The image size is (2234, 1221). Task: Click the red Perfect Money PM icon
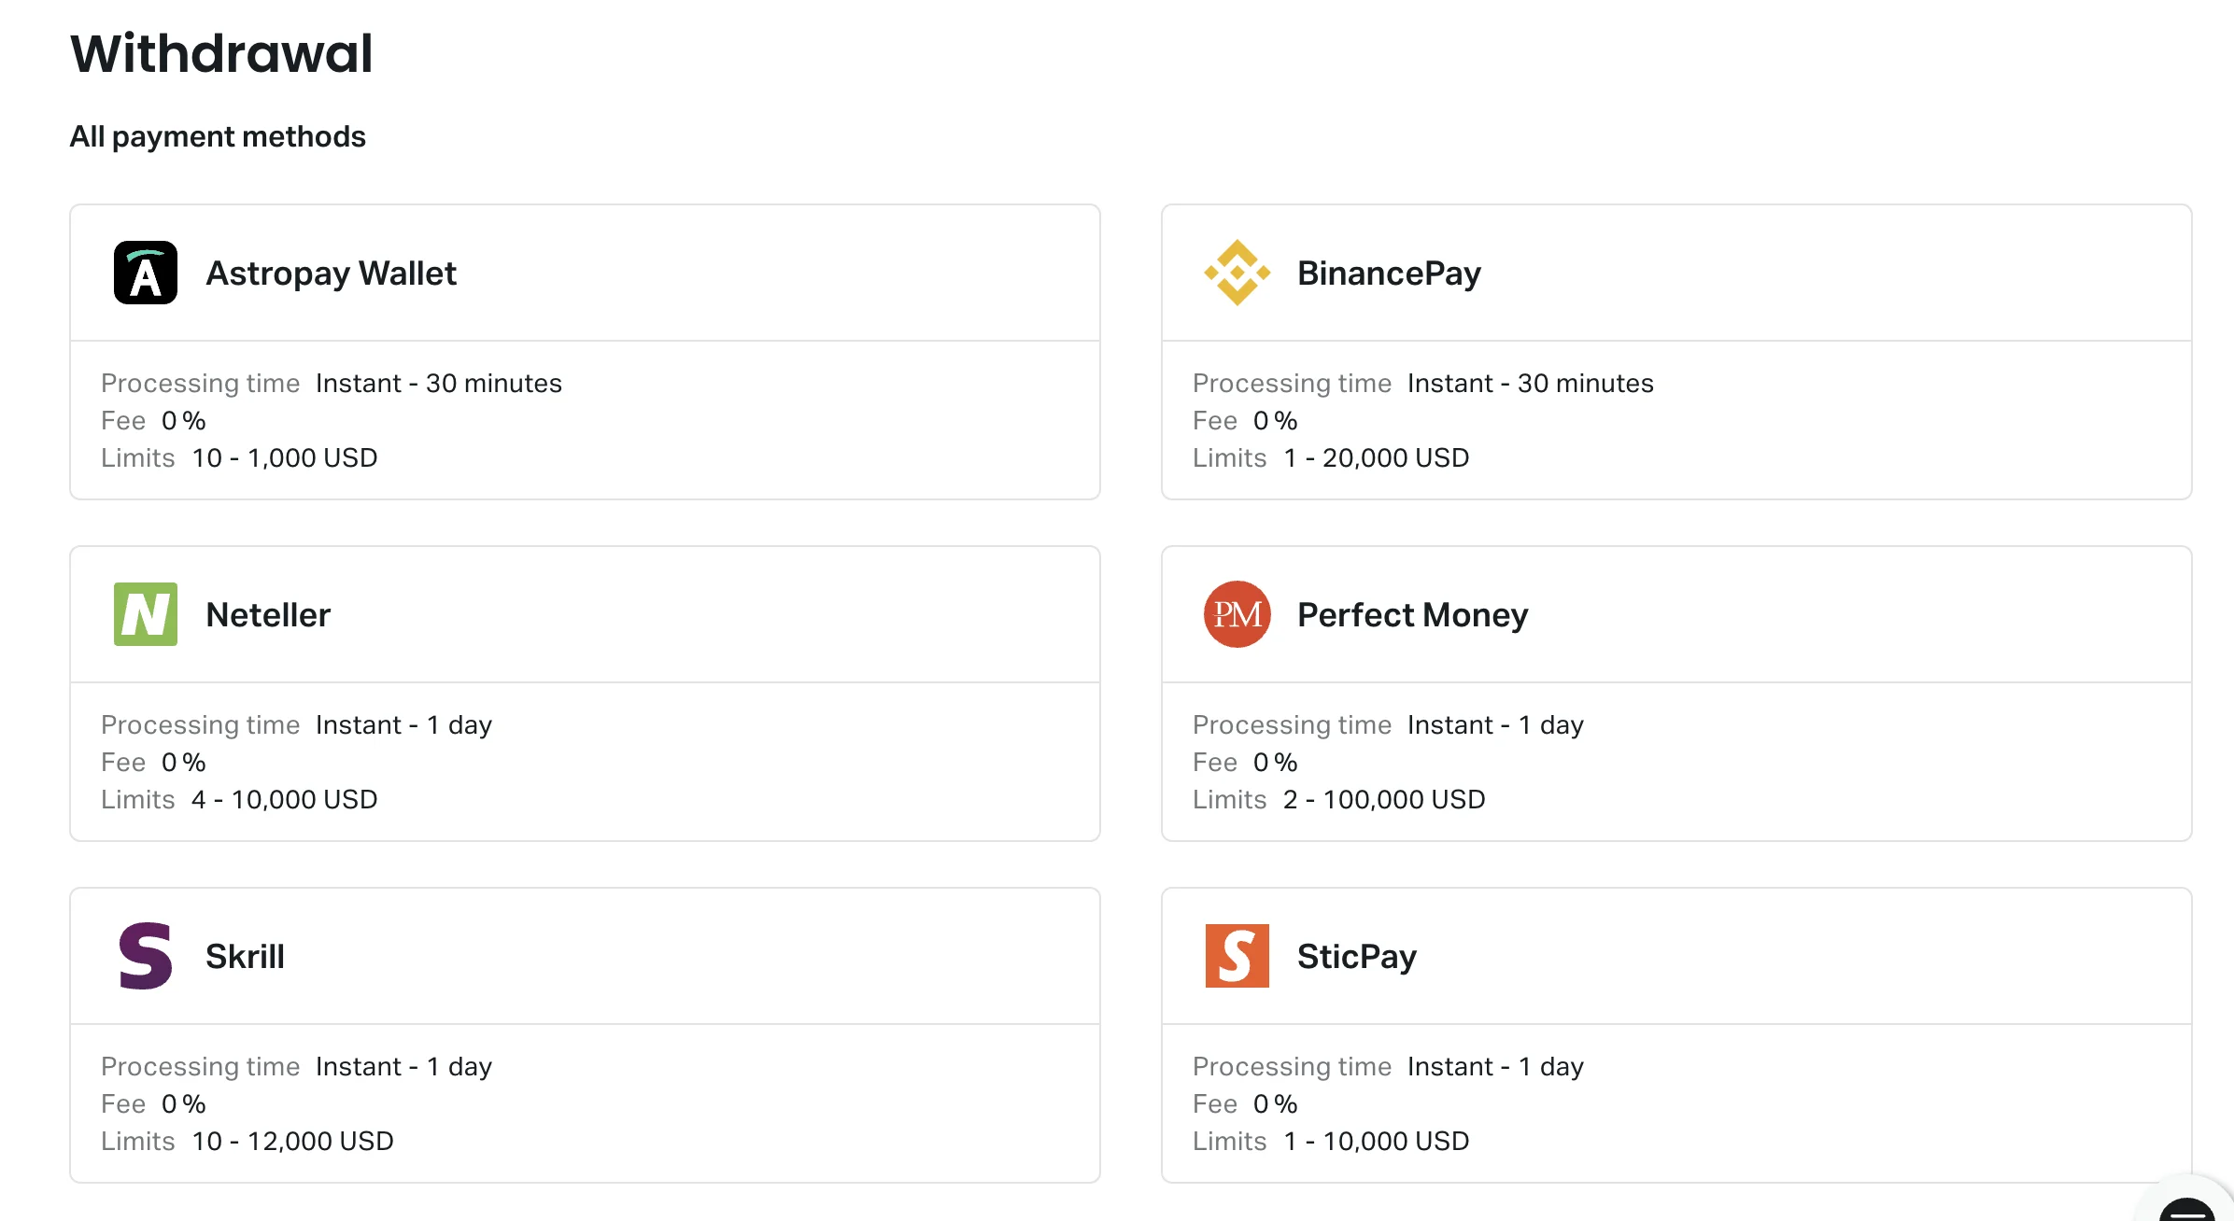(x=1237, y=614)
